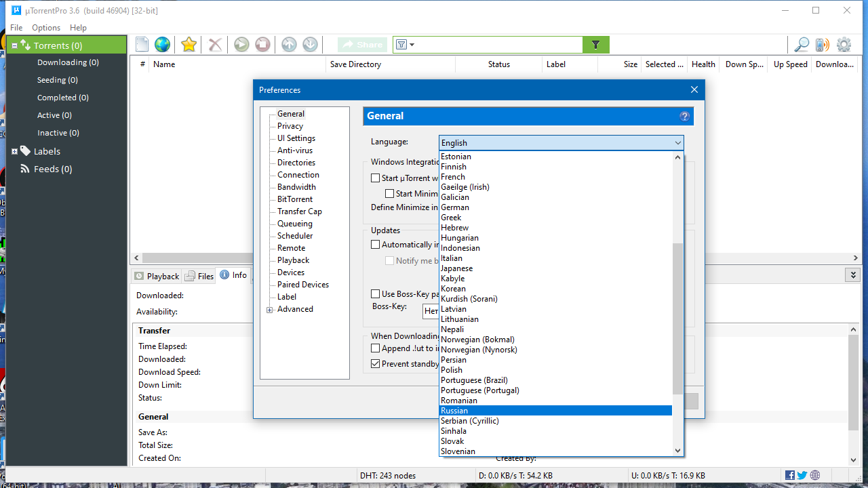Click the red X remove torrent icon
The width and height of the screenshot is (868, 488).
(214, 44)
